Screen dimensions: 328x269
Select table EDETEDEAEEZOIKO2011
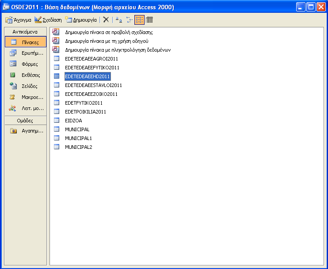coord(91,94)
